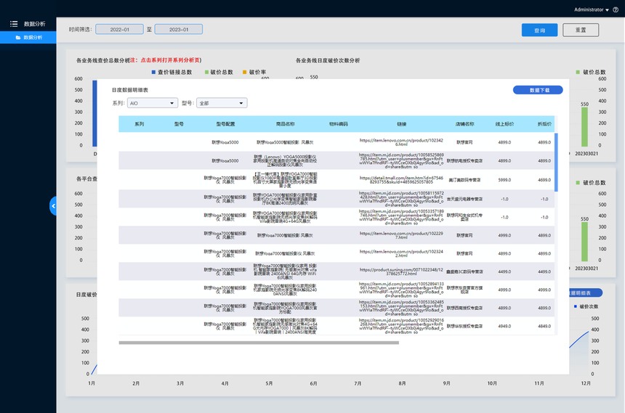Open the 系列 AIO dropdown
This screenshot has height=413, width=625.
pyautogui.click(x=153, y=103)
